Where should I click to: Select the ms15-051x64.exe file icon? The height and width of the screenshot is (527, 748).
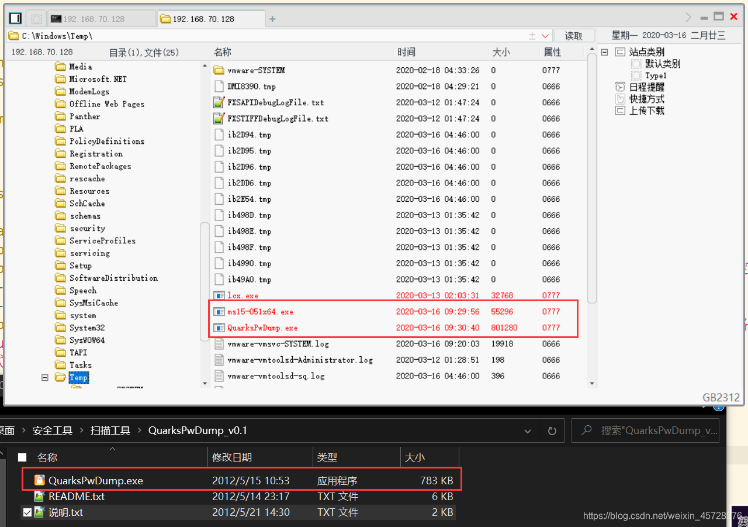pyautogui.click(x=219, y=312)
